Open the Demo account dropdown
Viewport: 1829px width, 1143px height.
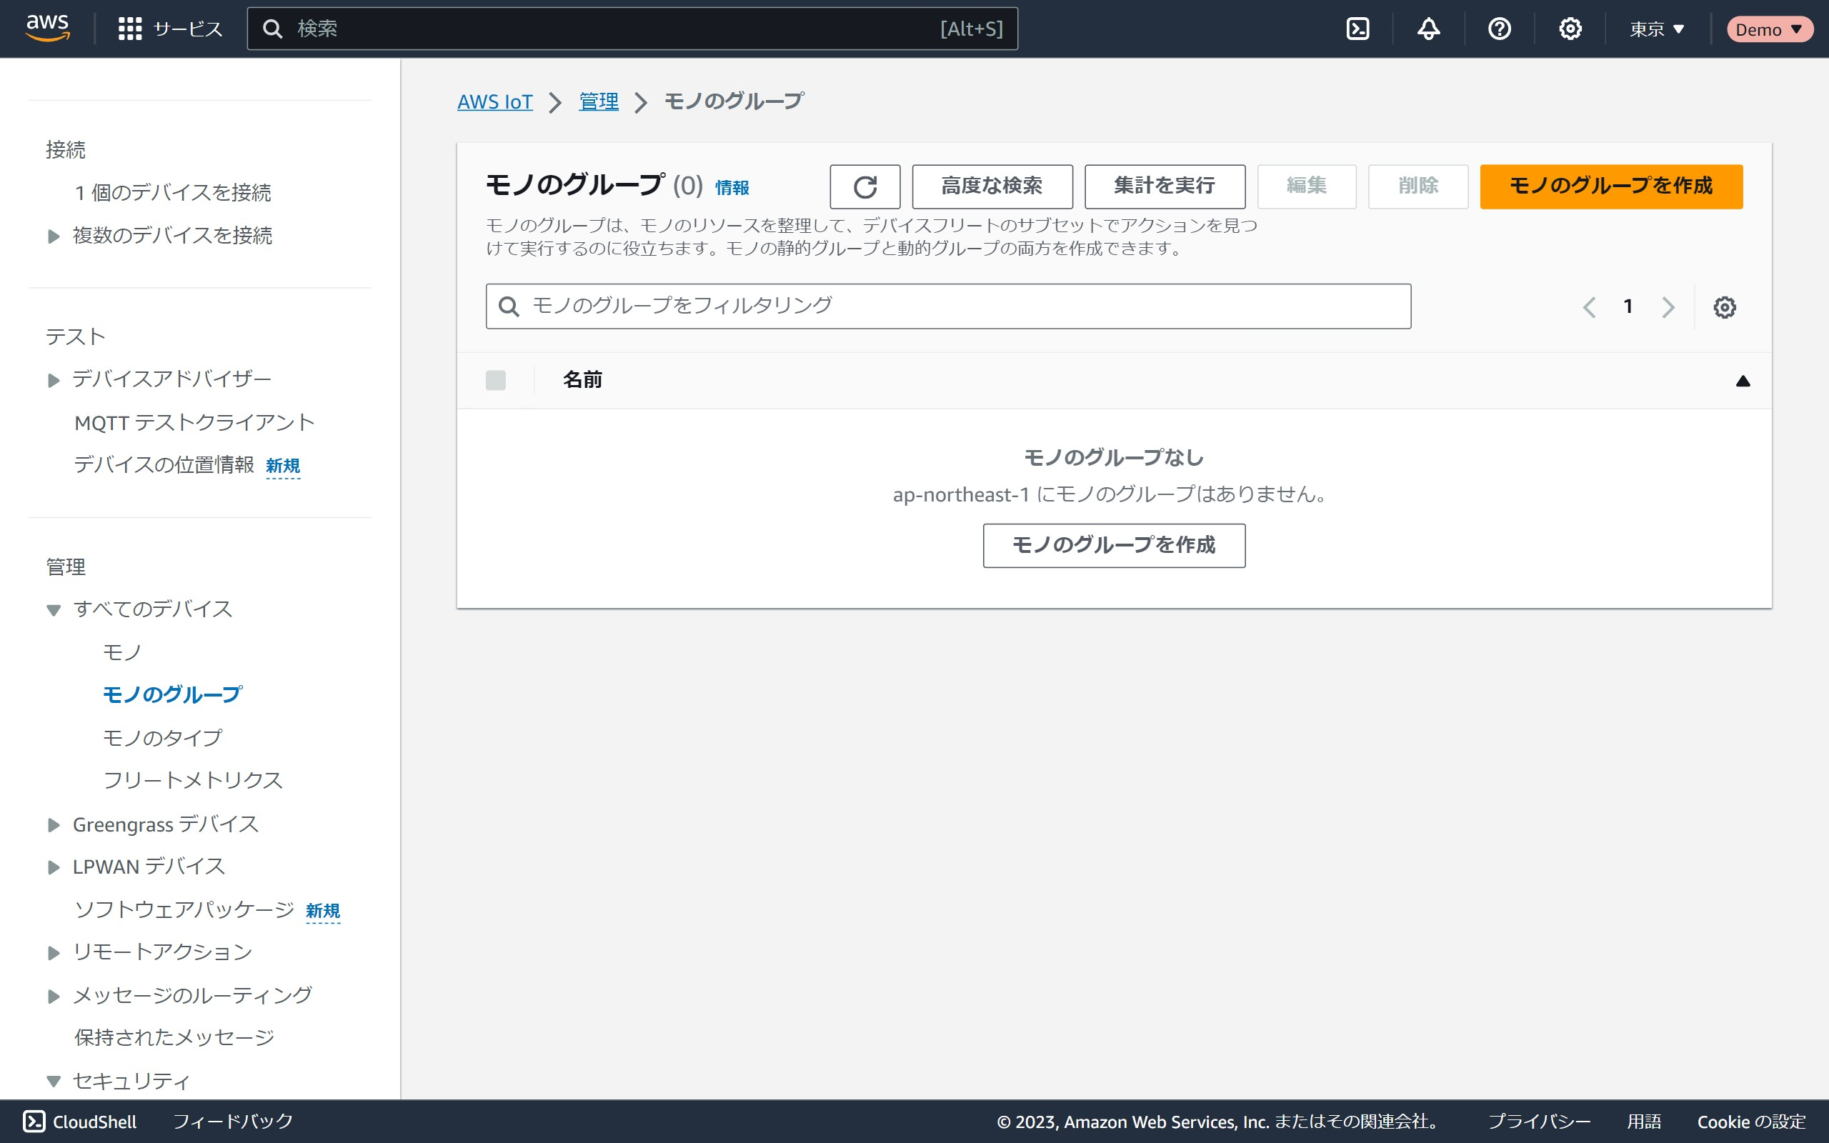pos(1768,29)
